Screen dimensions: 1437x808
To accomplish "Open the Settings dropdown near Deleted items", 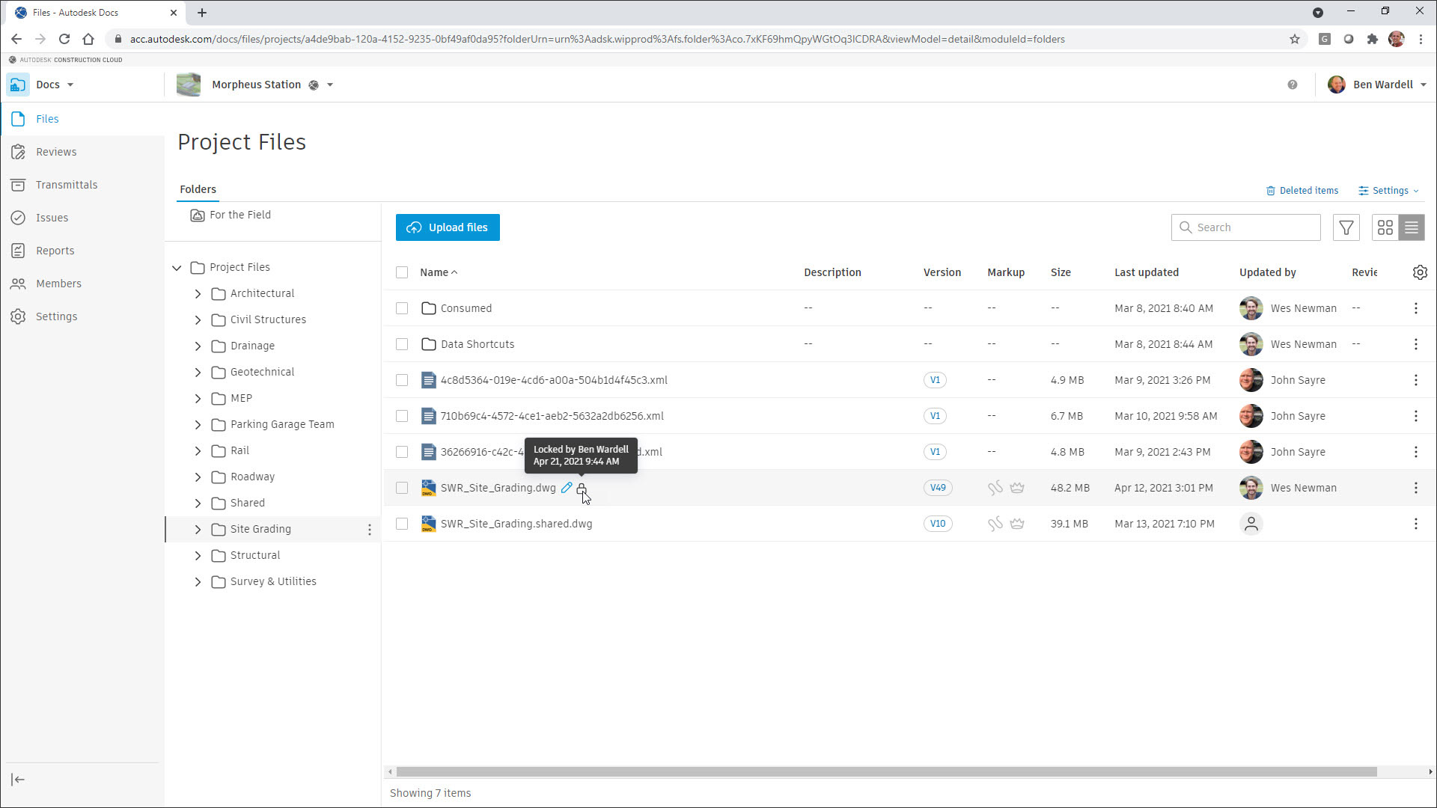I will [x=1389, y=191].
